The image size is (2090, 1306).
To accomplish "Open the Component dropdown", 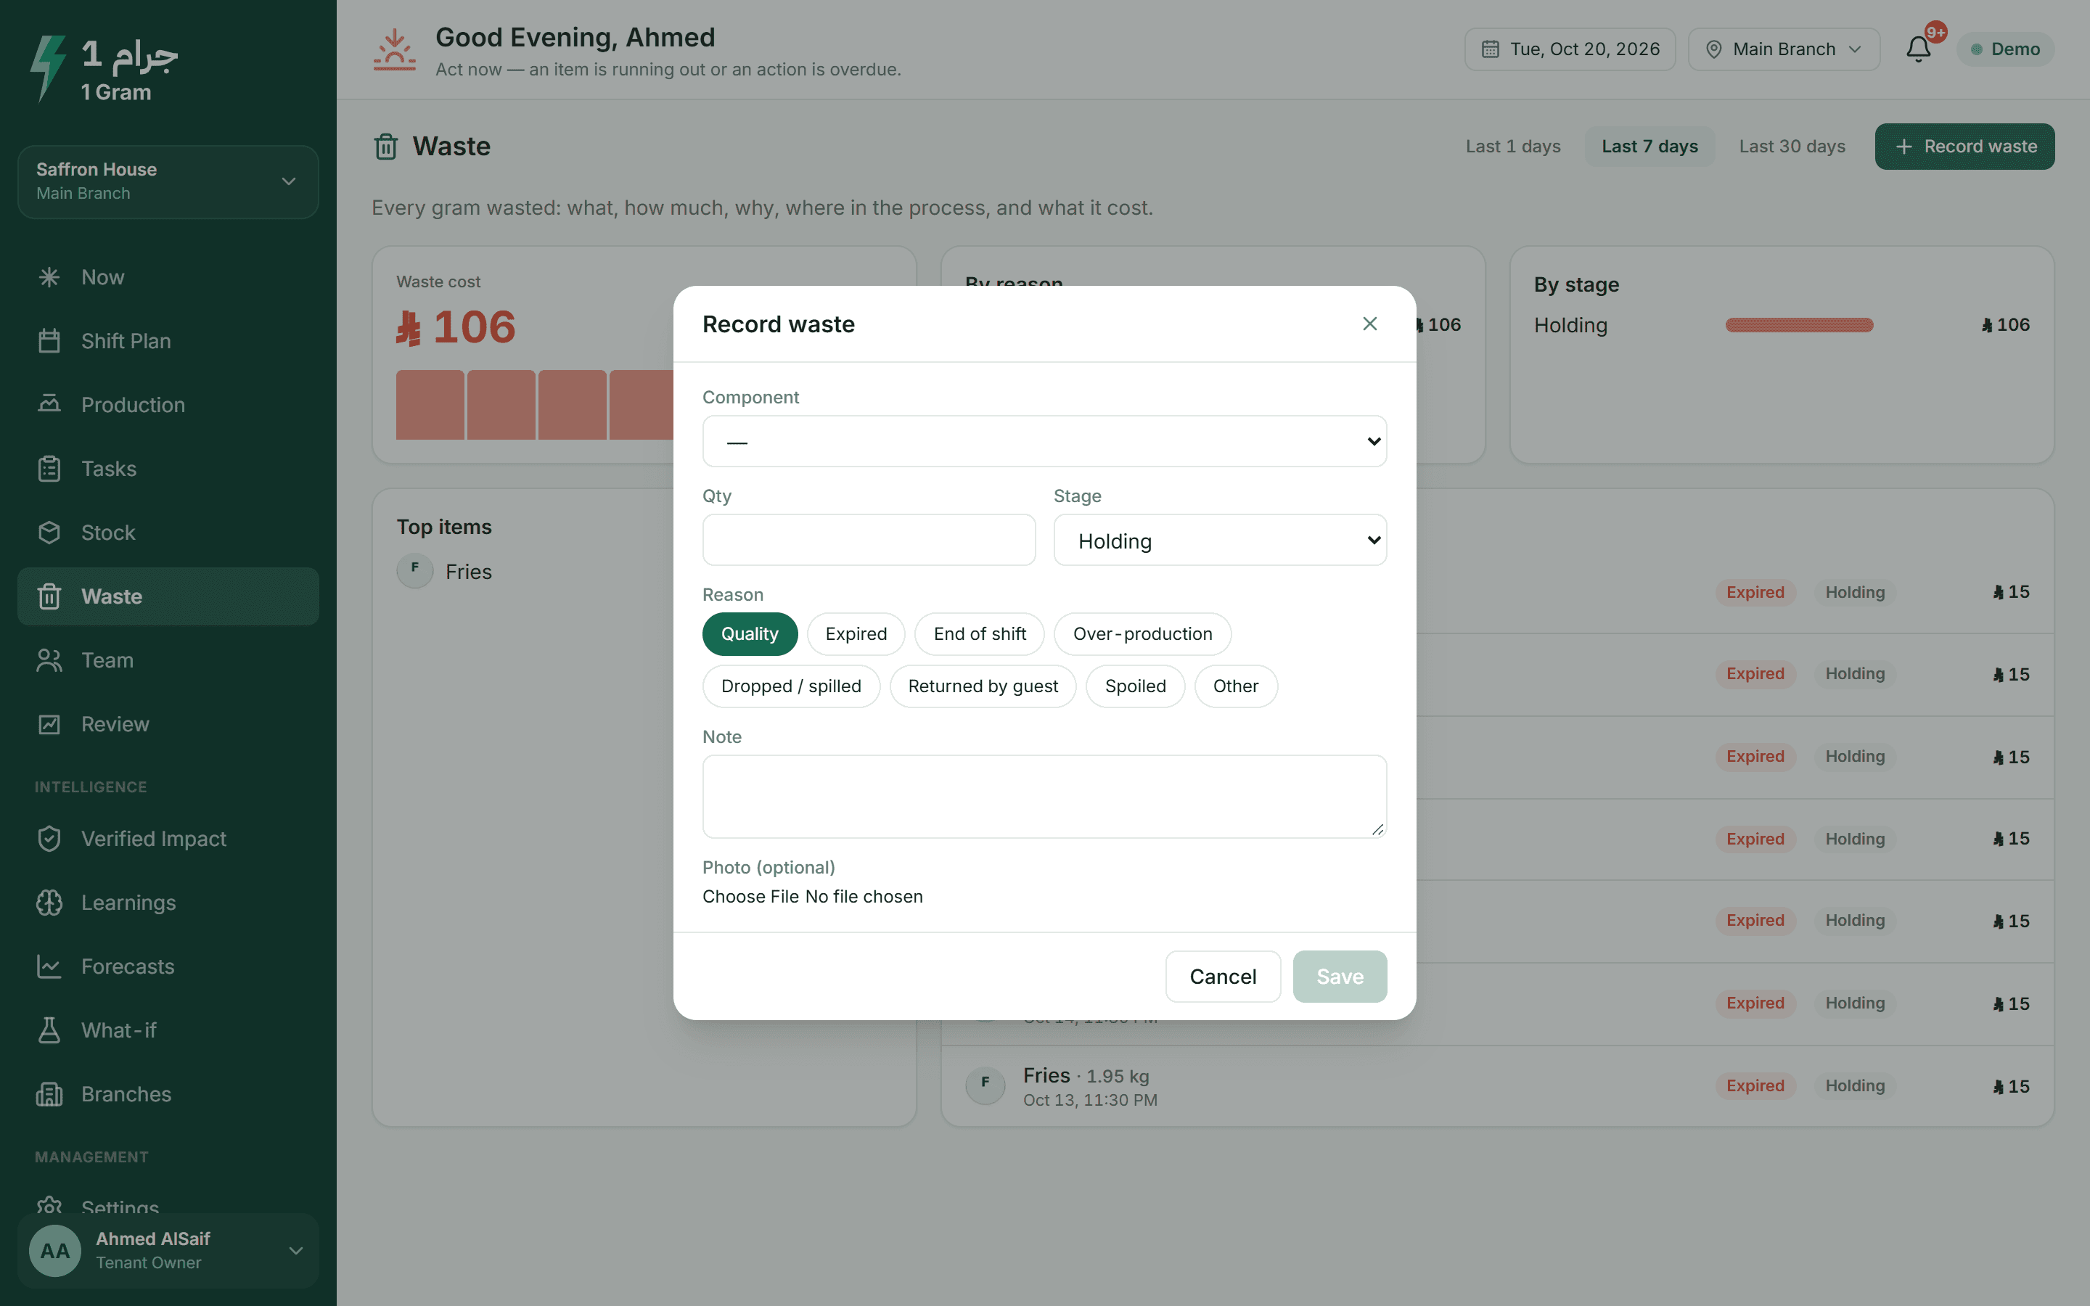I will pos(1044,441).
